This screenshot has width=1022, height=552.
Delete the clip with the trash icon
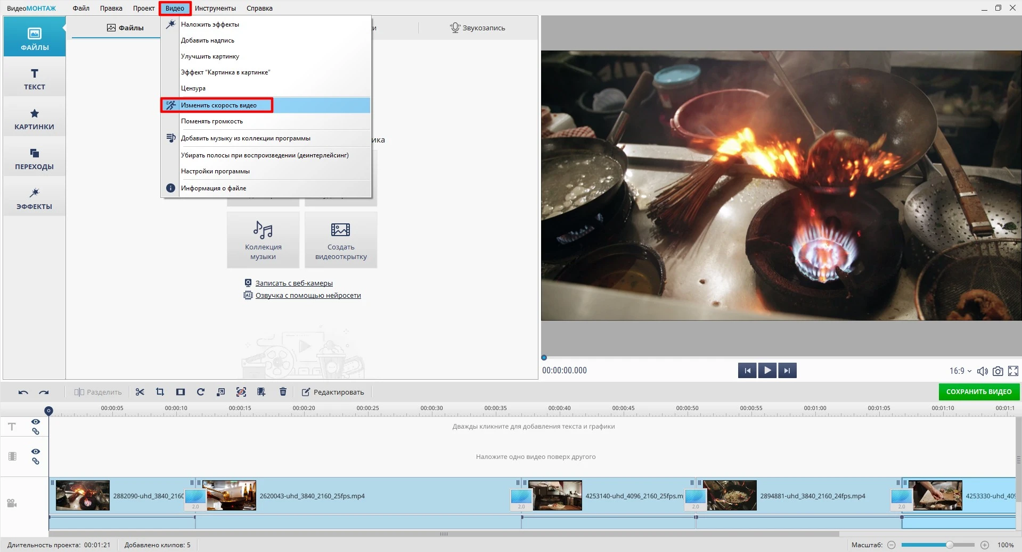[283, 392]
